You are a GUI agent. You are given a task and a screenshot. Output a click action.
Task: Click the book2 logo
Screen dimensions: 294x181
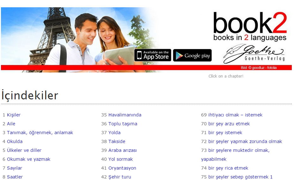[250, 27]
